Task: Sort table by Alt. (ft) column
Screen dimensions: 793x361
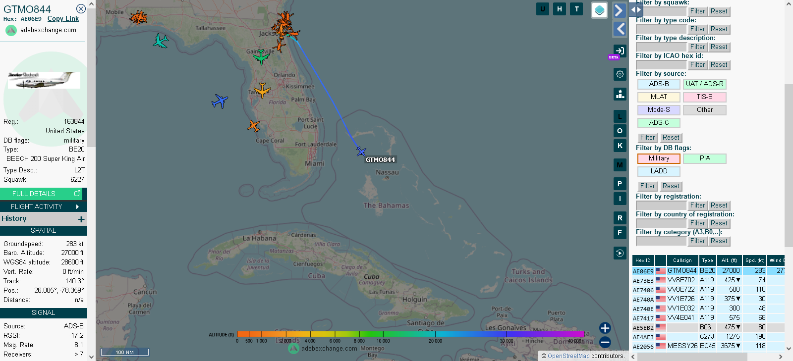Action: (730, 260)
